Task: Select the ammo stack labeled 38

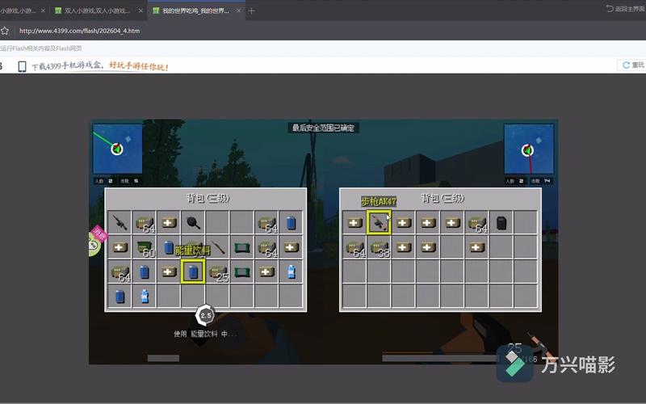Action: [379, 247]
